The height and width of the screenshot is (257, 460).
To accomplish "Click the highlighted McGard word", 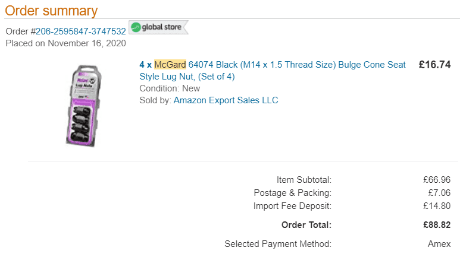I will tap(170, 64).
